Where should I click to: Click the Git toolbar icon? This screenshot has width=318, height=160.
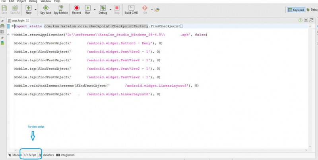click(145, 9)
